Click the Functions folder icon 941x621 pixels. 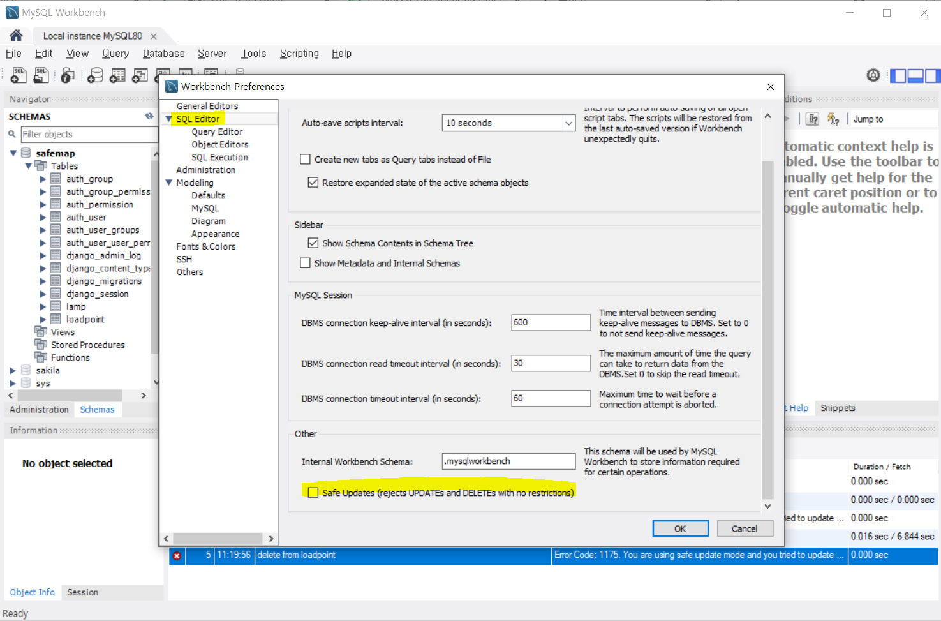coord(41,357)
